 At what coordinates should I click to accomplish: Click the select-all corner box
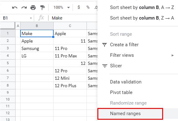click(8, 26)
